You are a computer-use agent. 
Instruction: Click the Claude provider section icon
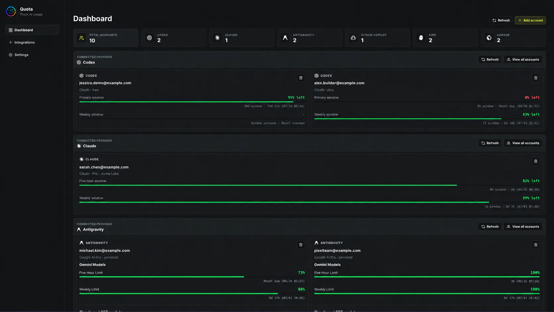[x=79, y=146]
